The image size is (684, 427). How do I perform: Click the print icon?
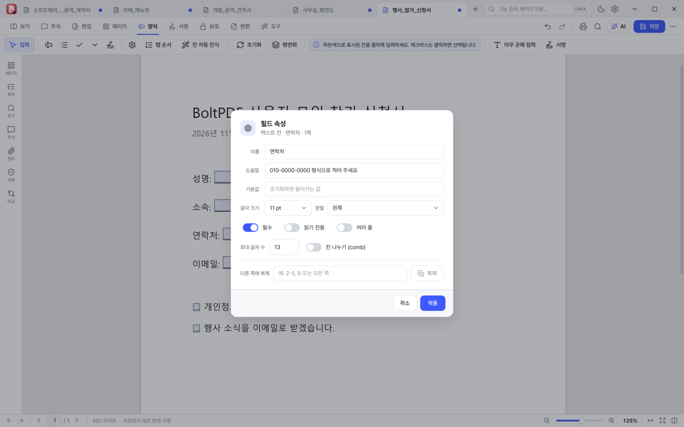583,26
